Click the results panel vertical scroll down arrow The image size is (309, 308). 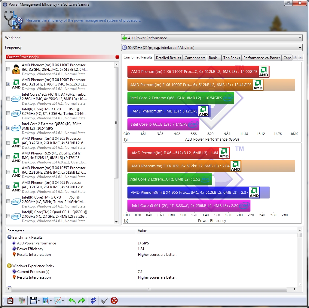coord(300,284)
